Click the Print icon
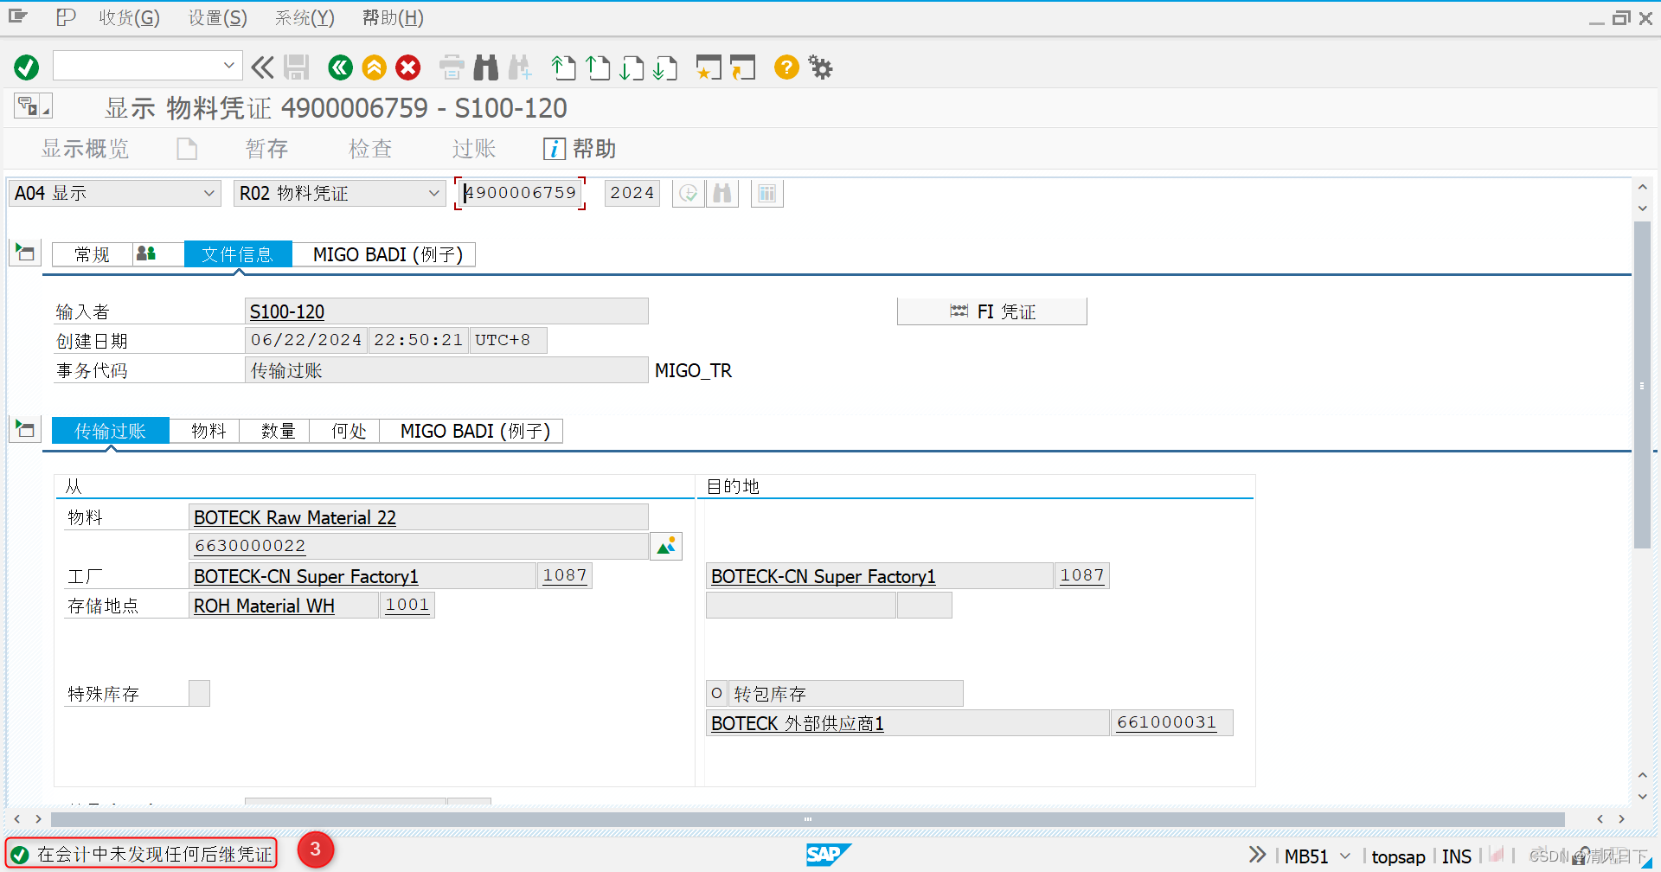 [452, 67]
